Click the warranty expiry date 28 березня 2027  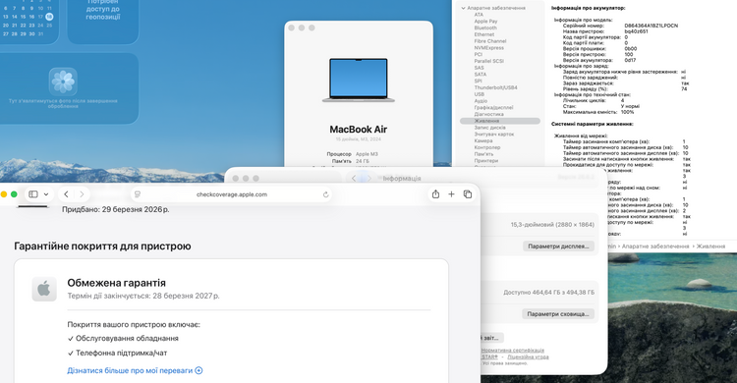pyautogui.click(x=186, y=296)
